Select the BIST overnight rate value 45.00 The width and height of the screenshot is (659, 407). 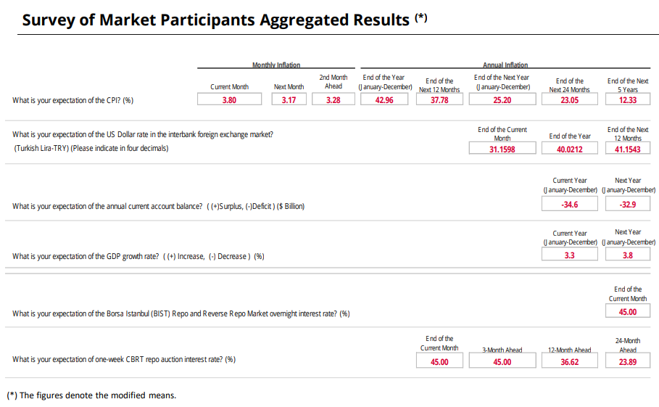[628, 312]
